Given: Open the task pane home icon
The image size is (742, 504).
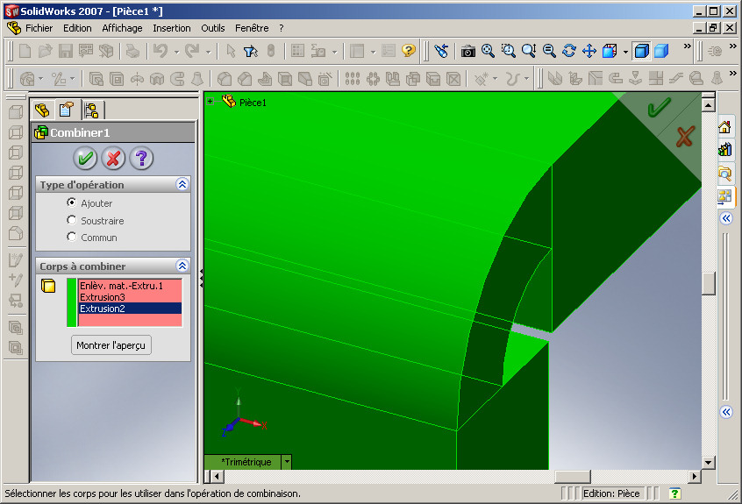Looking at the screenshot, I should pos(724,127).
